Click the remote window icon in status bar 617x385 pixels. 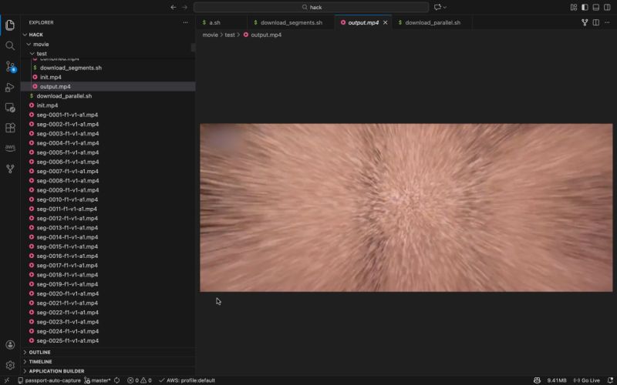pos(7,380)
